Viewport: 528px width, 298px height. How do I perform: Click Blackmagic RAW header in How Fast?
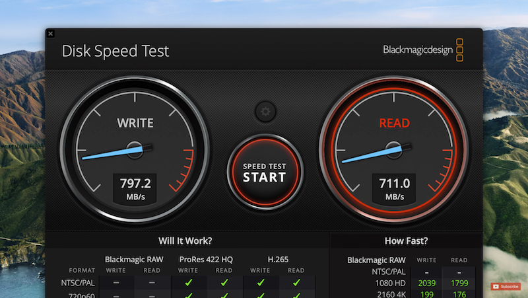[376, 260]
